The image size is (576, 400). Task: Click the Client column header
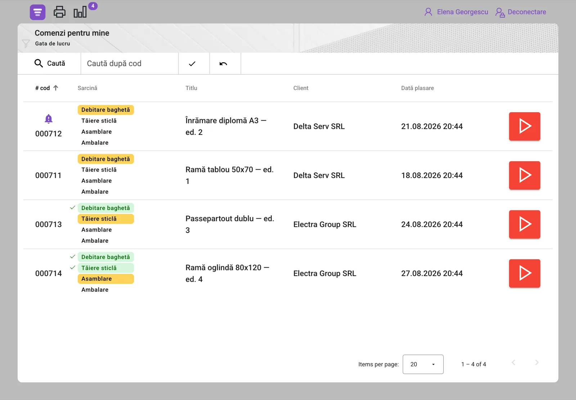pos(301,88)
